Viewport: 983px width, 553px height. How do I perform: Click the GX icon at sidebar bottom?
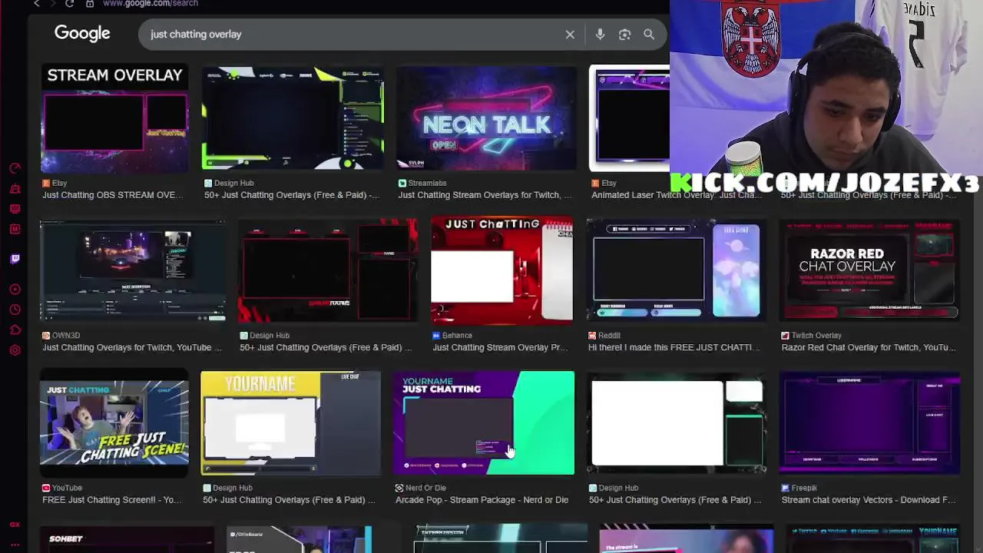click(x=15, y=525)
